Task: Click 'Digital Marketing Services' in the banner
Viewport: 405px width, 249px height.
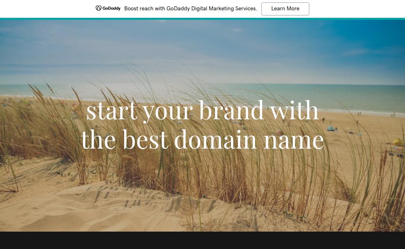Action: (x=224, y=9)
